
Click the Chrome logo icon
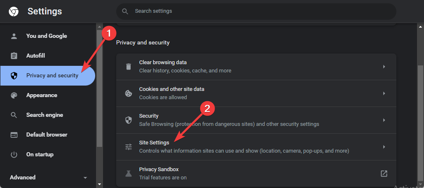tap(14, 12)
